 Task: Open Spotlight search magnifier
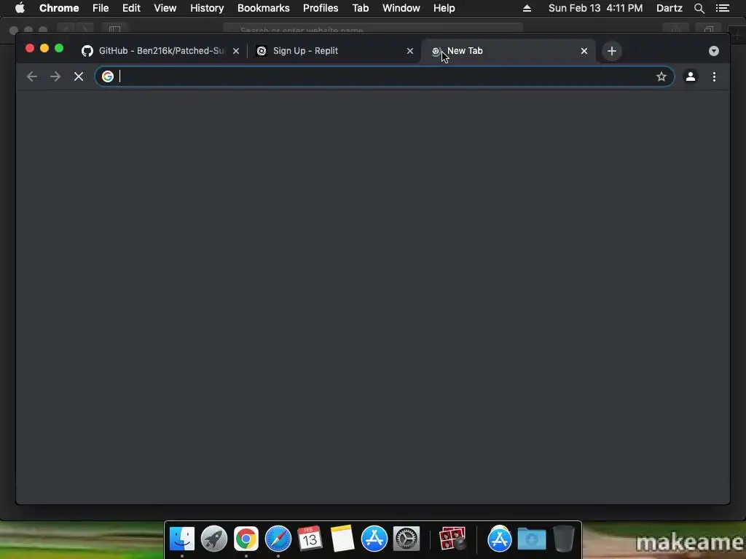[x=699, y=8]
